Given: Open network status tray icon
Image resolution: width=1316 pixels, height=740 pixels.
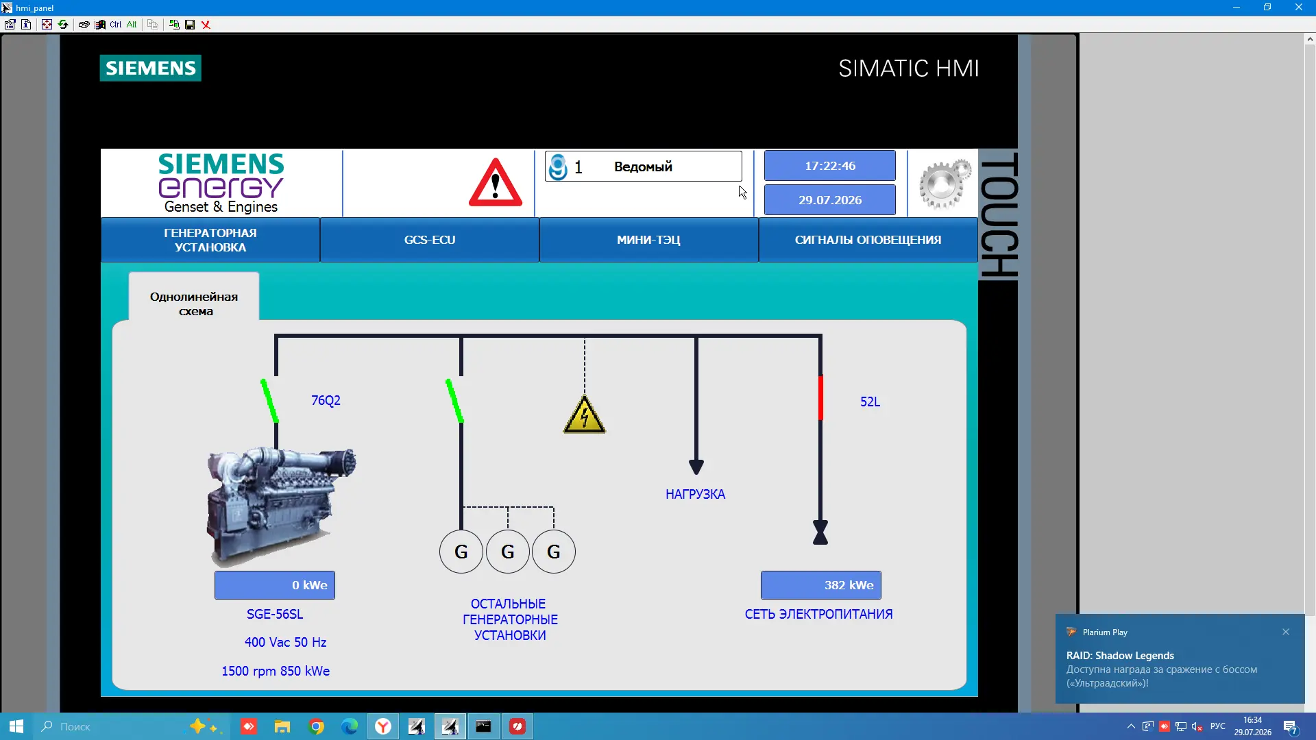Looking at the screenshot, I should [x=1180, y=726].
